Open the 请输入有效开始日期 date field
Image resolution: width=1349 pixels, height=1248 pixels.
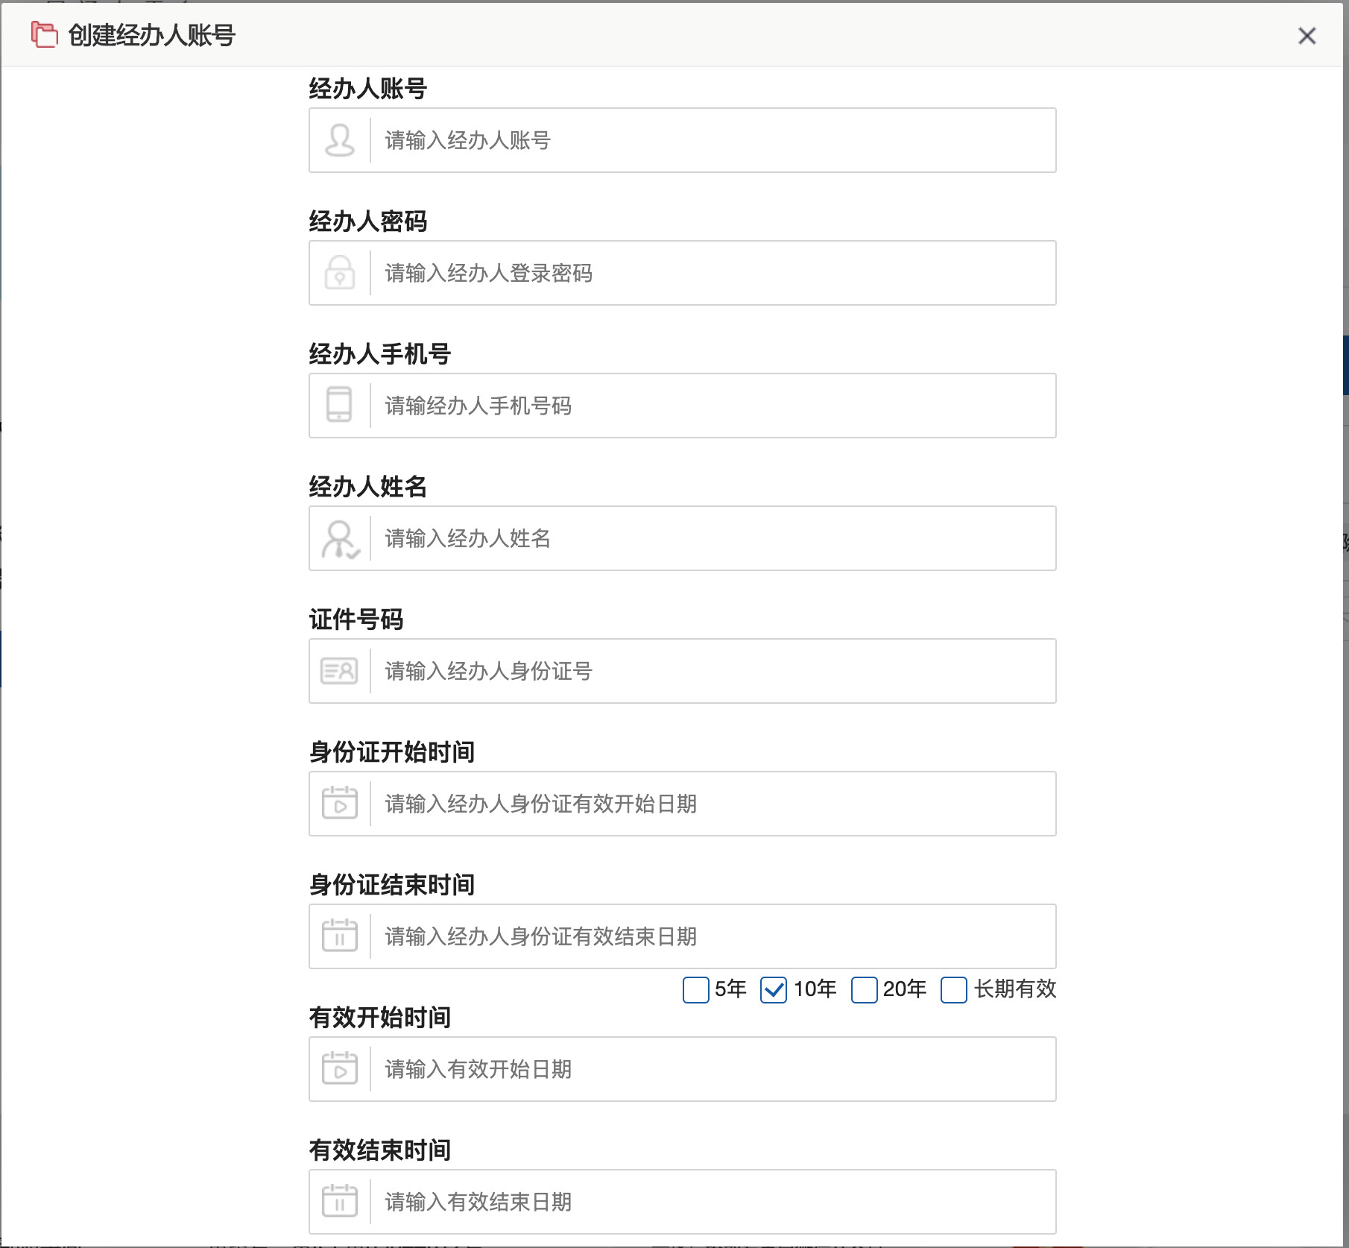pyautogui.click(x=712, y=1069)
